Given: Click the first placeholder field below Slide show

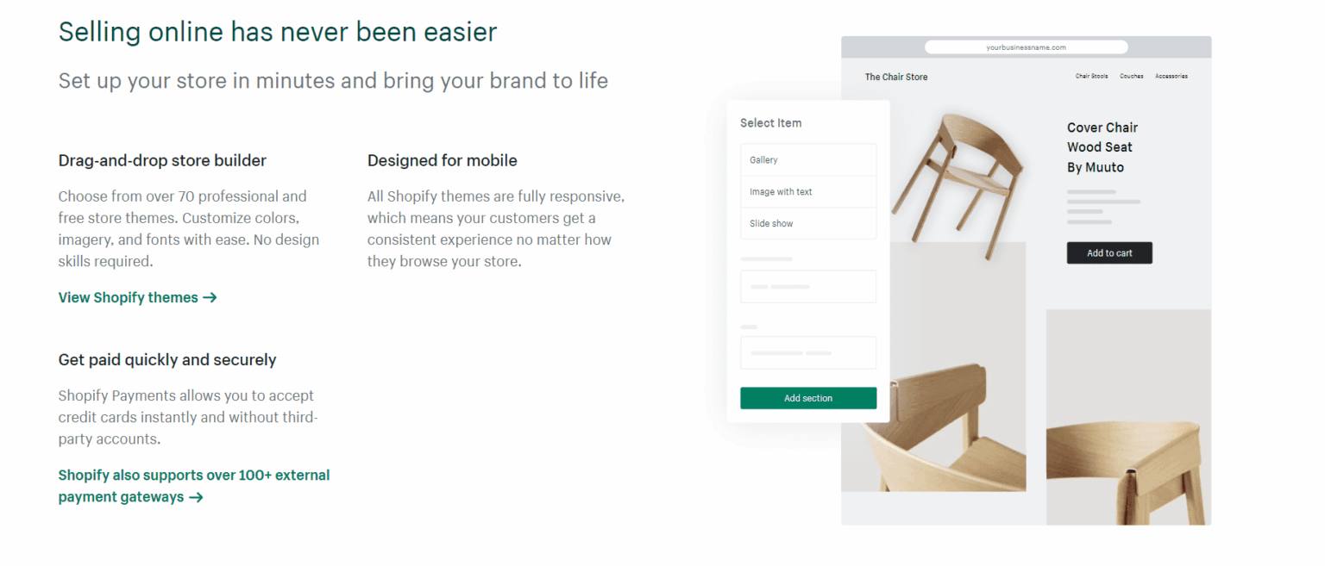Looking at the screenshot, I should [808, 286].
